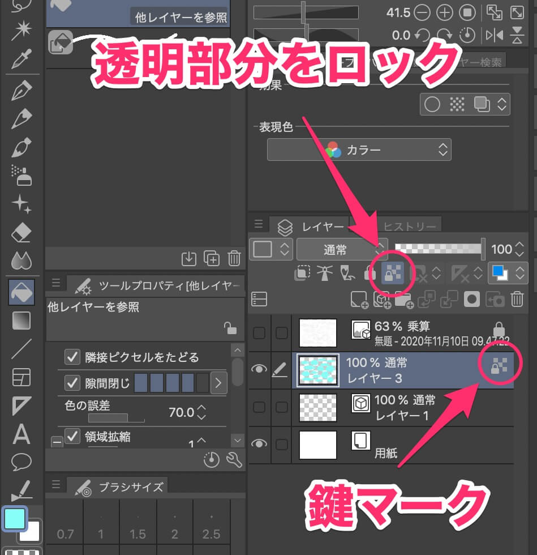Select the 用紙 layer thumbnail
This screenshot has height=555, width=537.
pos(317,445)
